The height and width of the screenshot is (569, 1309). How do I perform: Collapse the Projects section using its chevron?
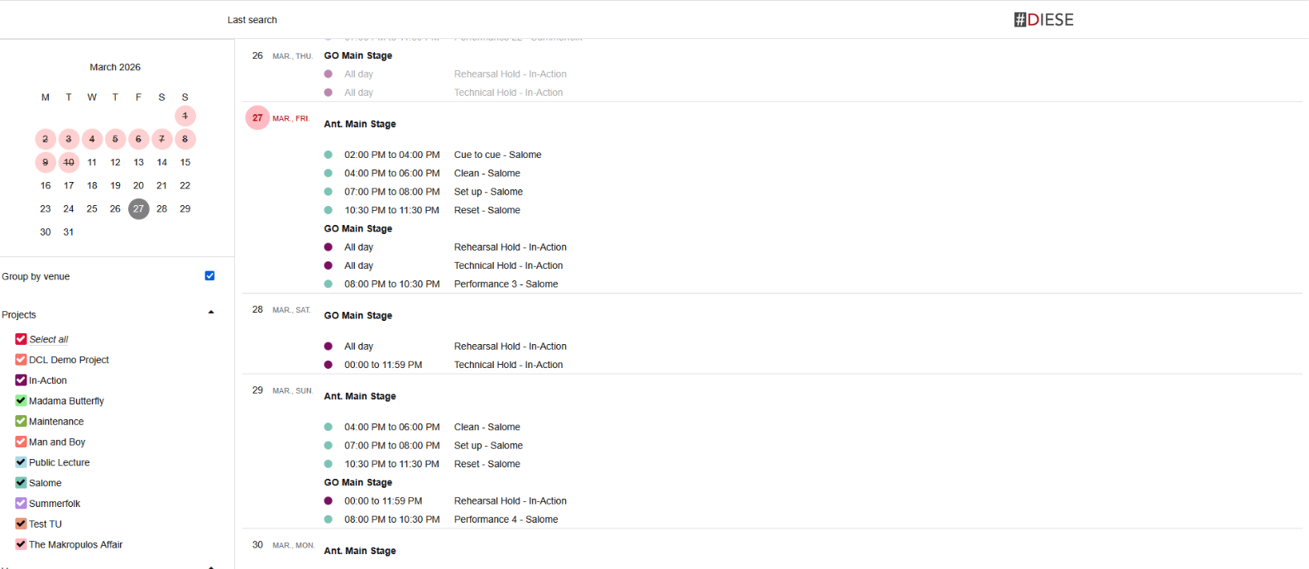point(211,312)
